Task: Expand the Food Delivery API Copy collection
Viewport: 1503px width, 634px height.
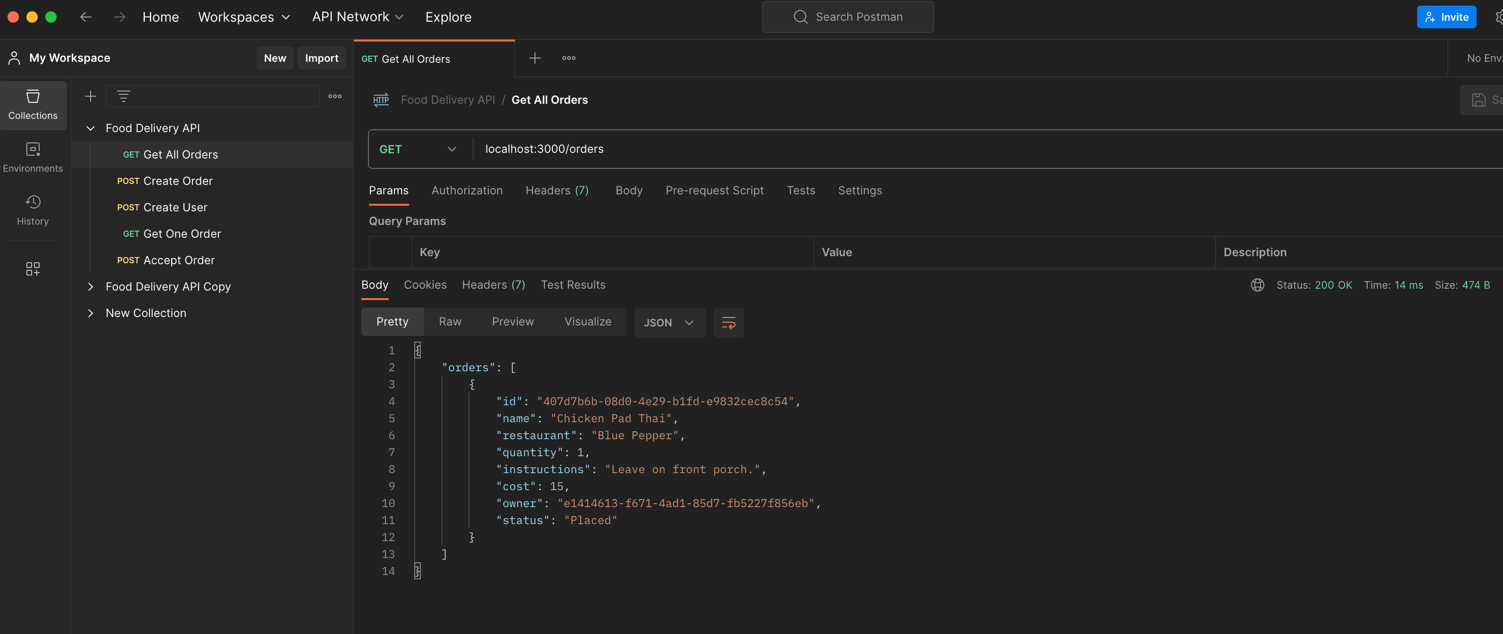Action: (x=91, y=286)
